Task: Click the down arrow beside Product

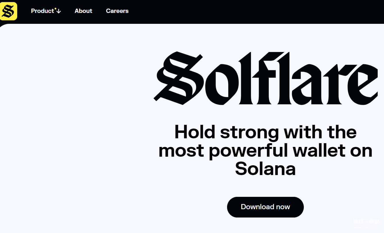Action: (59, 11)
